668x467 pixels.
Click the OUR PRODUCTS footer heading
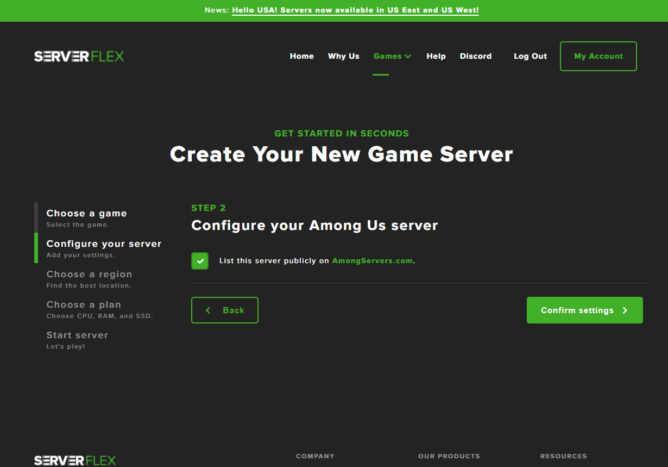click(449, 456)
